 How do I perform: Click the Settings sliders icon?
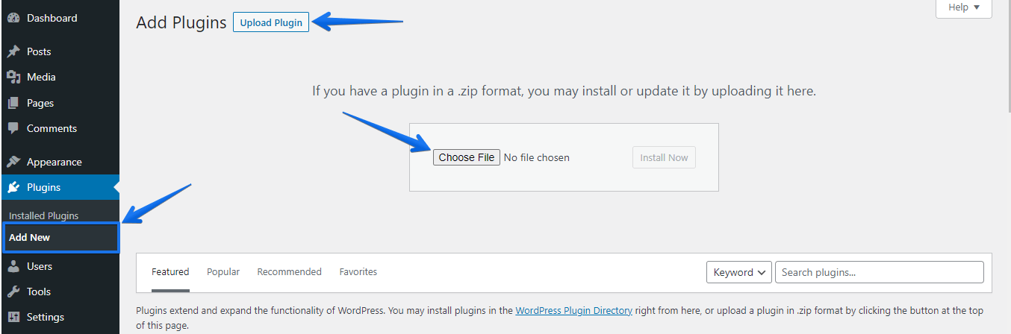pyautogui.click(x=13, y=317)
